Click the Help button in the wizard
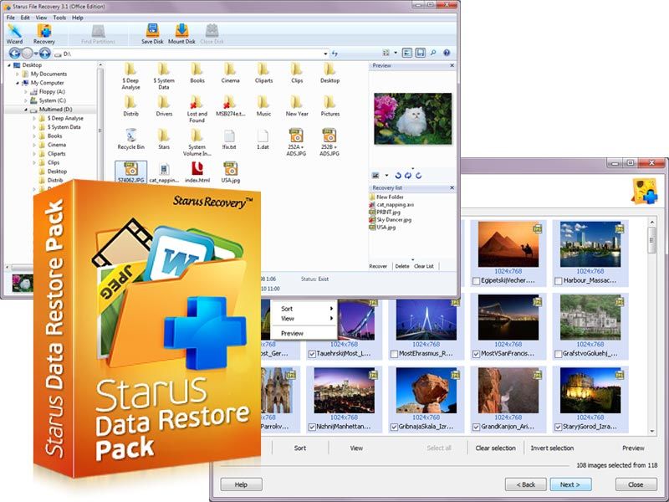The image size is (669, 502). (x=241, y=484)
